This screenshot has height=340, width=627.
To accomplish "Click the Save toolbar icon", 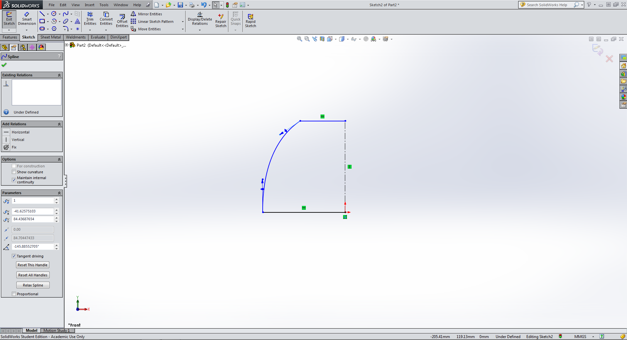I will click(x=180, y=5).
